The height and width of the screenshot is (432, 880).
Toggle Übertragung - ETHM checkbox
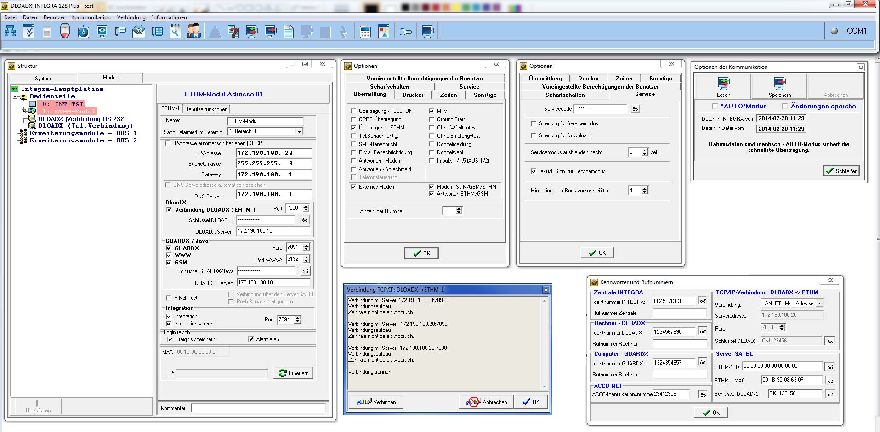353,128
